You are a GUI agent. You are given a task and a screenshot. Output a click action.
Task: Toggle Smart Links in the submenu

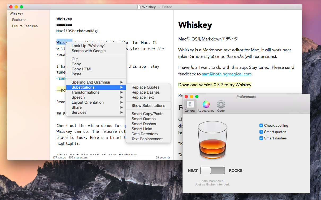tap(148, 129)
